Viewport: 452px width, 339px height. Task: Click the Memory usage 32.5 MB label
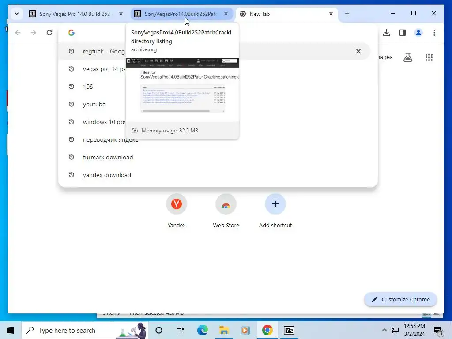point(170,131)
